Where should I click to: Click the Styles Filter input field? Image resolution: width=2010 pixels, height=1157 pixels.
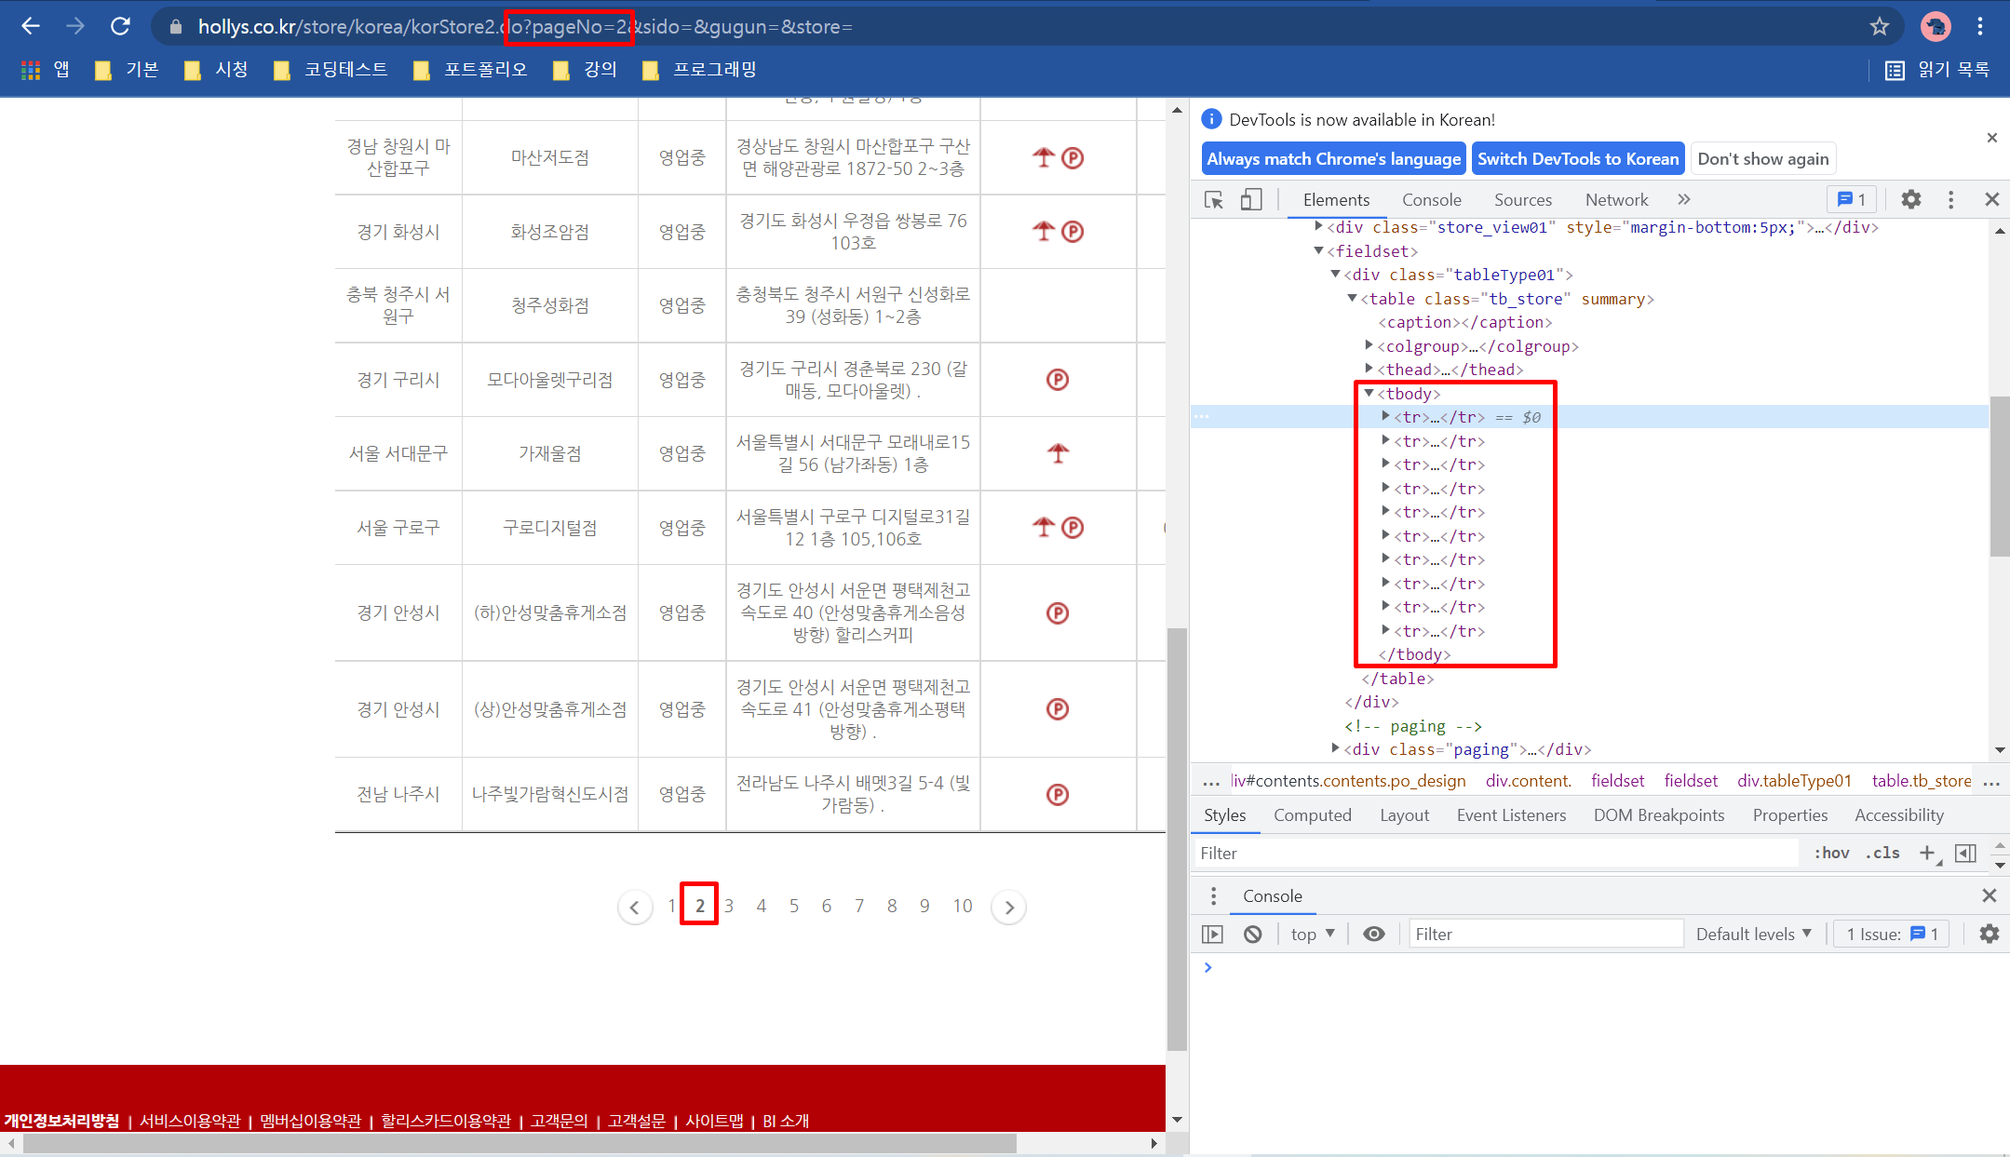pos(1494,853)
